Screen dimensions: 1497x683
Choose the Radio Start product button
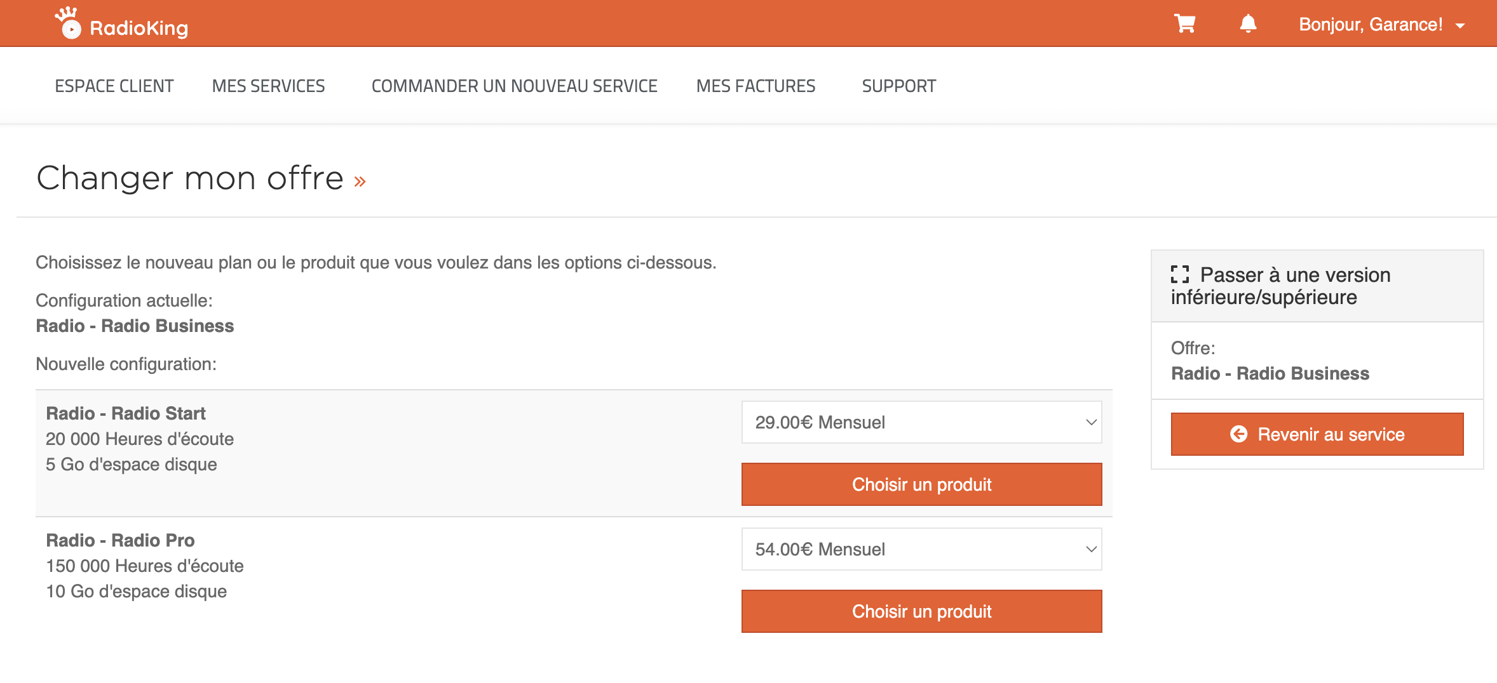(x=921, y=484)
